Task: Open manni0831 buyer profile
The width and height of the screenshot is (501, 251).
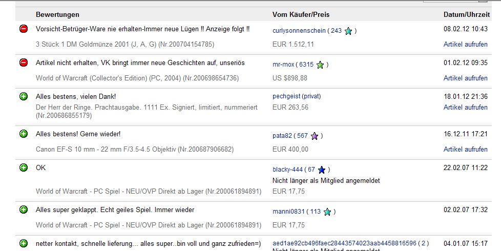Action: click(x=289, y=212)
